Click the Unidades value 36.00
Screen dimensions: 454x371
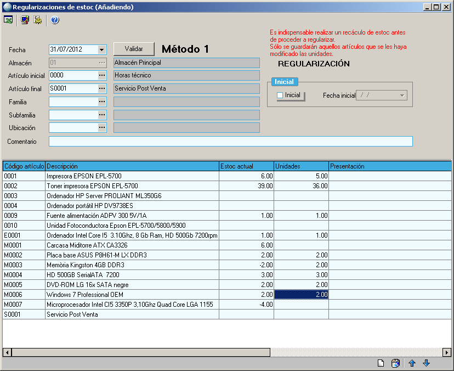coord(302,186)
